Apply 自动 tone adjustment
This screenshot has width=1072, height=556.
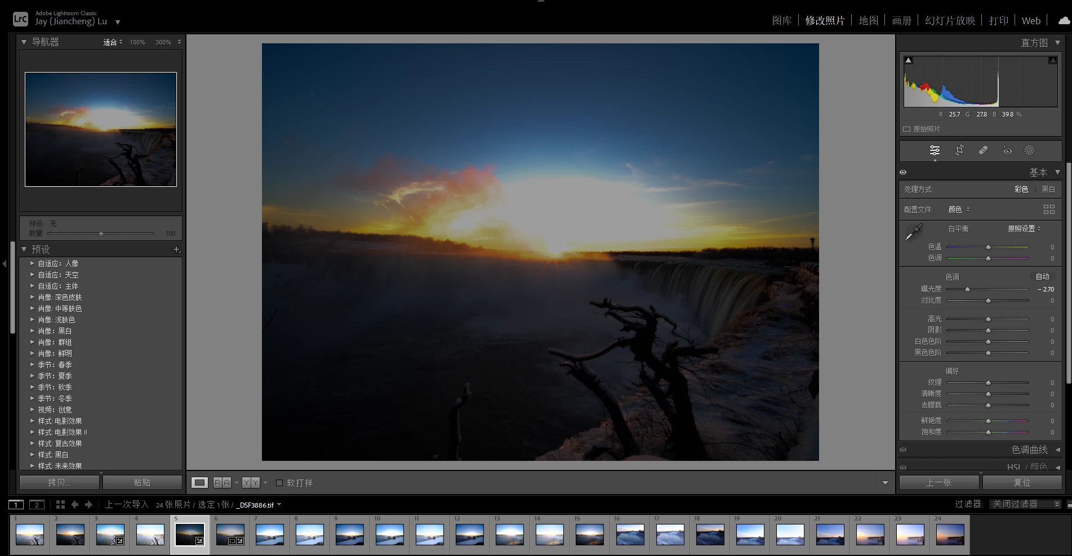point(1043,276)
